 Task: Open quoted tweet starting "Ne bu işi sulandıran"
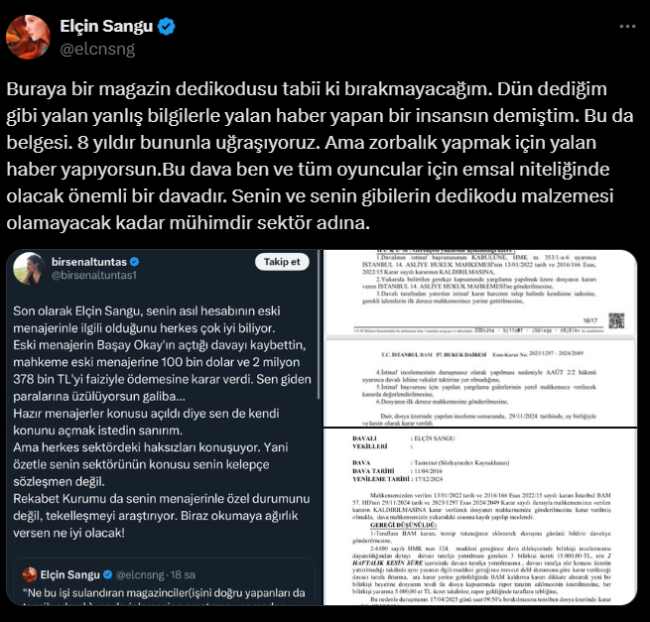[x=164, y=582]
